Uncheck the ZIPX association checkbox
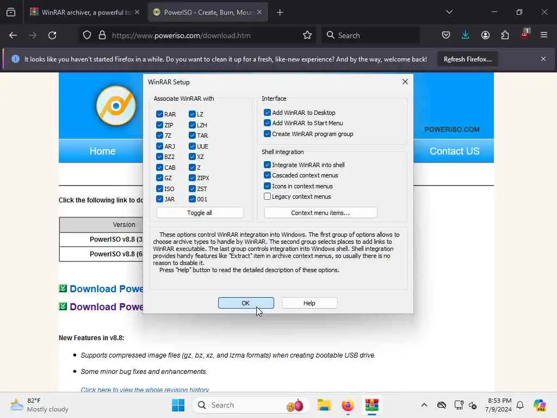Screen dimensions: 557x418 192,178
